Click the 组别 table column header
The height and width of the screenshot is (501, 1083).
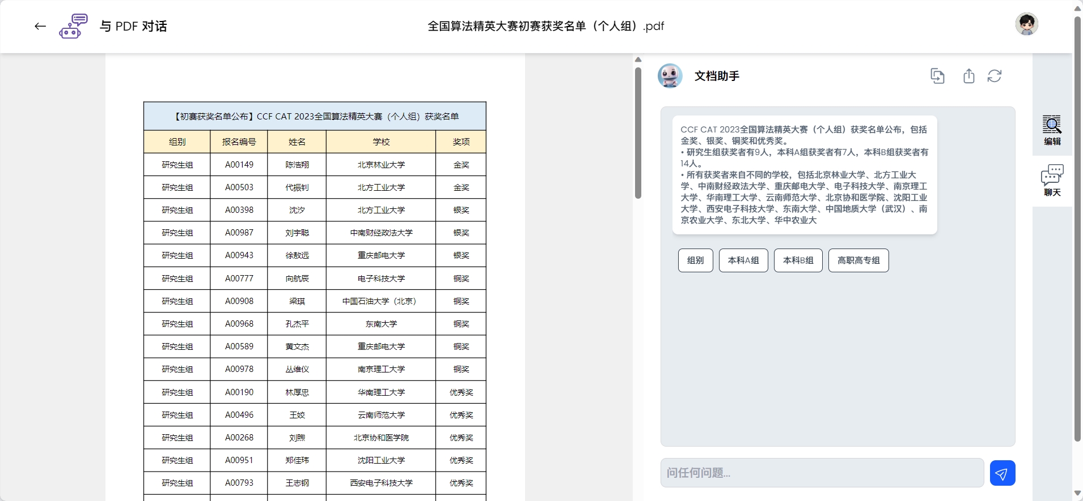coord(177,142)
